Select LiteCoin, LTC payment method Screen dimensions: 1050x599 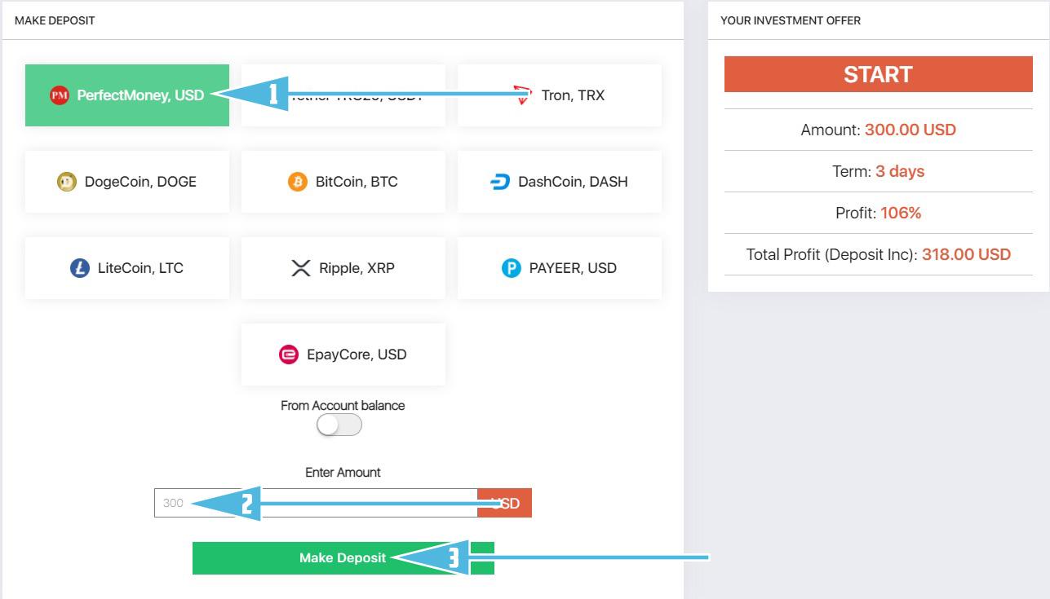point(127,268)
